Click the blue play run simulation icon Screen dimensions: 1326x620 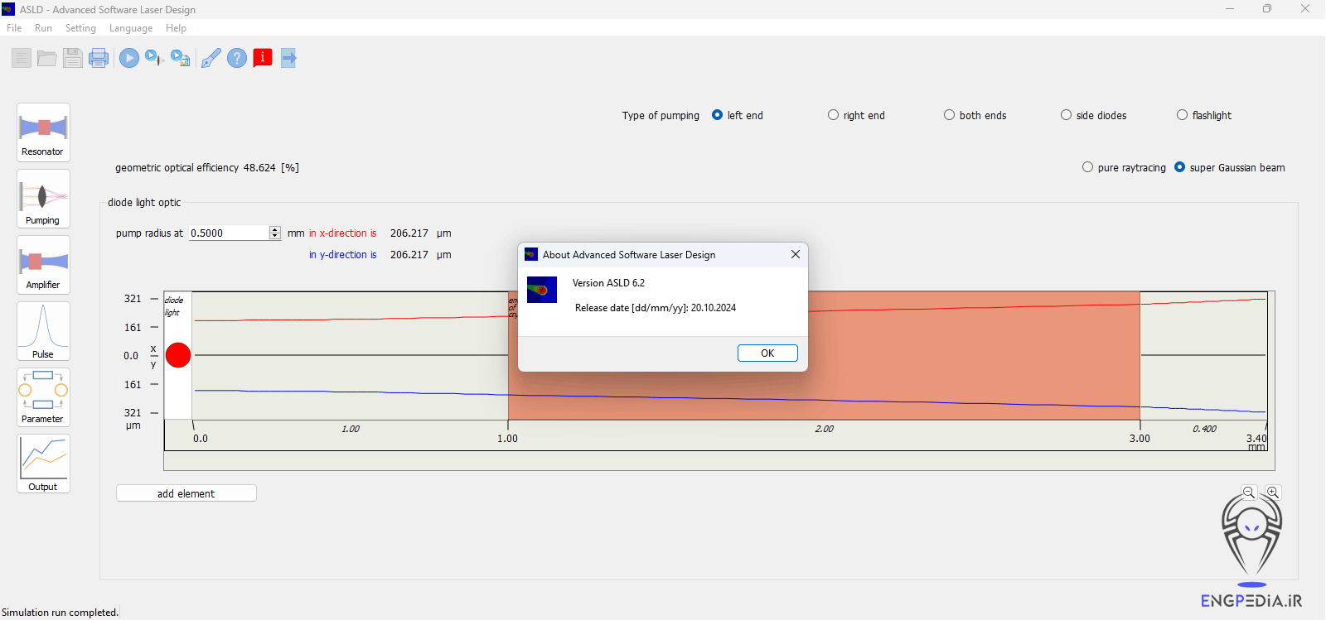[x=128, y=58]
